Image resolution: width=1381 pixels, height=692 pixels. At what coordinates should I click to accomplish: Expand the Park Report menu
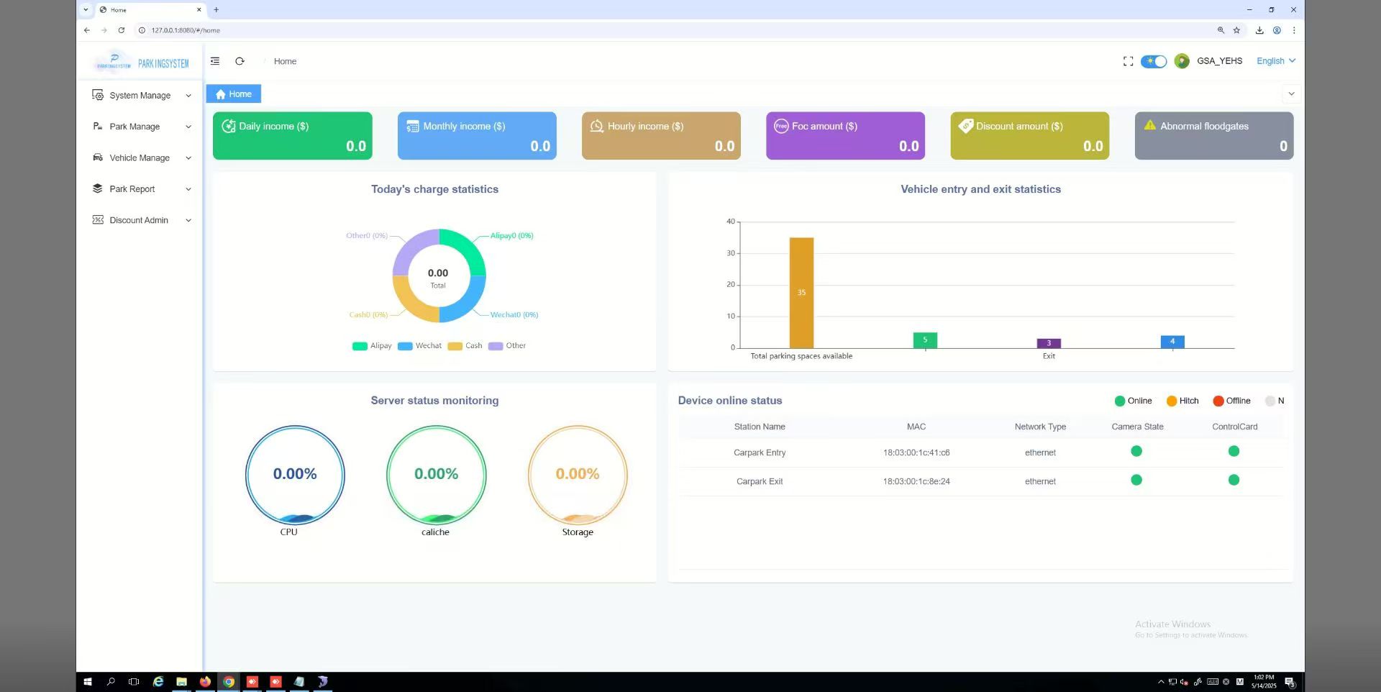tap(142, 188)
